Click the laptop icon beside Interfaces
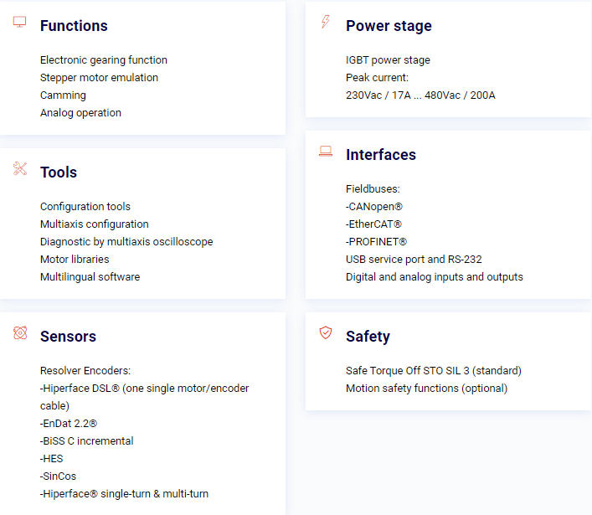The width and height of the screenshot is (592, 515). click(326, 151)
